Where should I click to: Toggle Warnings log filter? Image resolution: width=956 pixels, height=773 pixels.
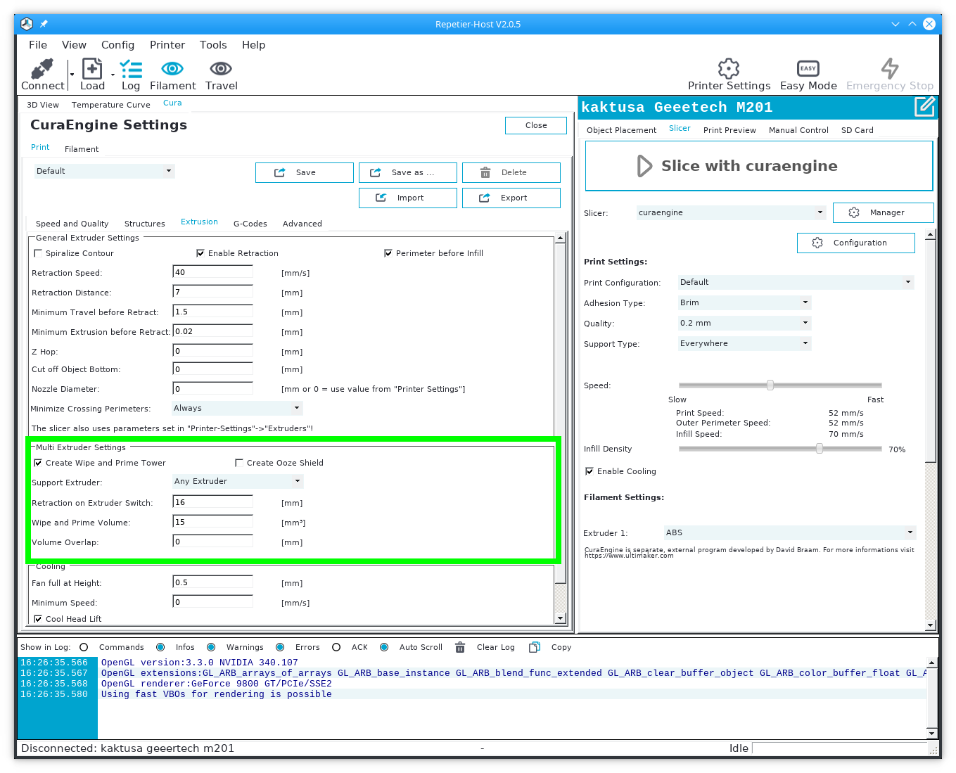click(211, 647)
